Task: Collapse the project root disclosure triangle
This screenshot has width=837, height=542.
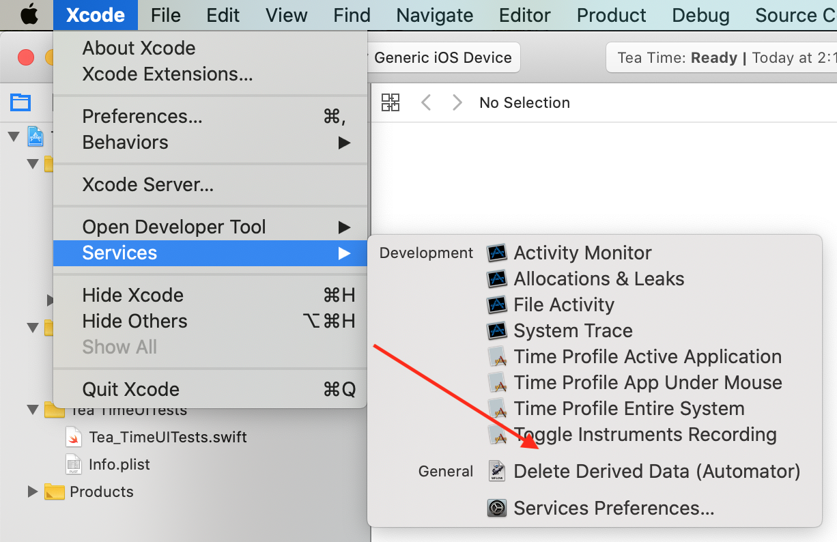Action: point(14,137)
